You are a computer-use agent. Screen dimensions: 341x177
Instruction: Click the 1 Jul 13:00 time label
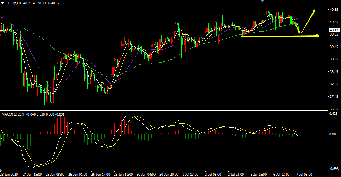point(190,175)
